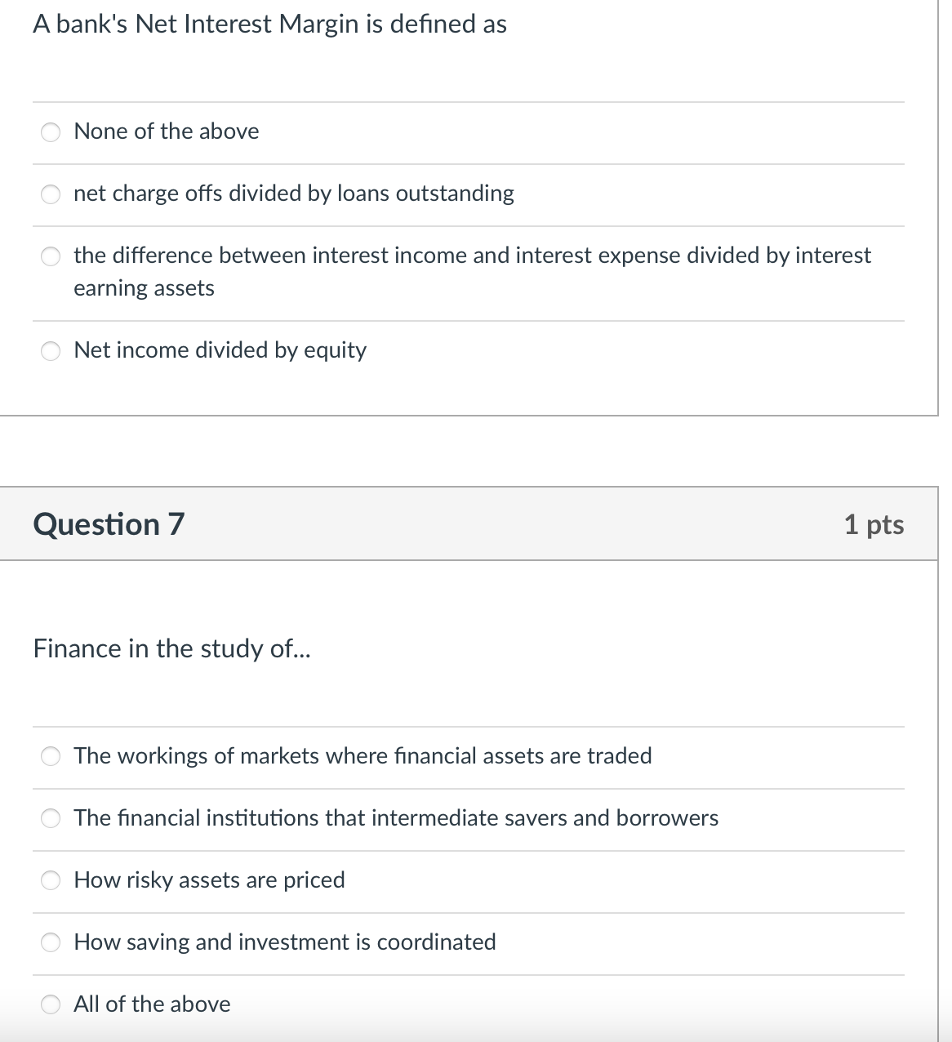
Task: Select "How risky assets are priced"
Action: [50, 881]
